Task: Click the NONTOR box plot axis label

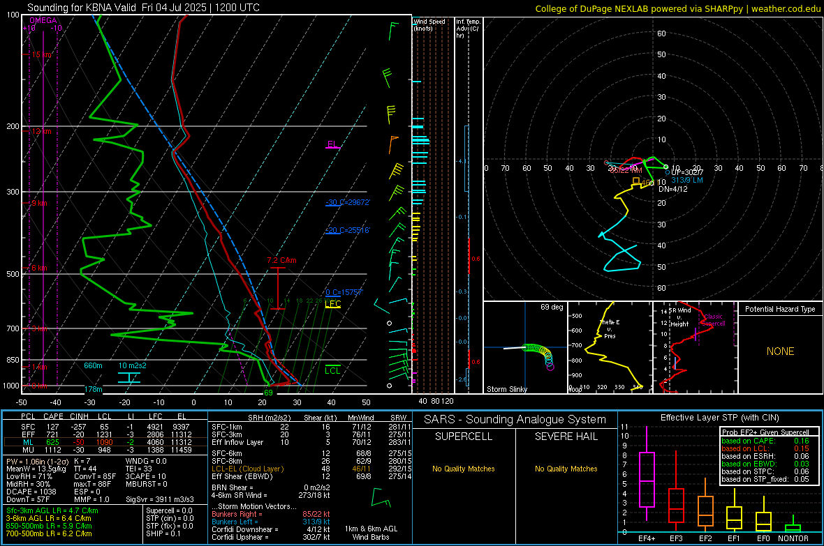Action: [793, 538]
